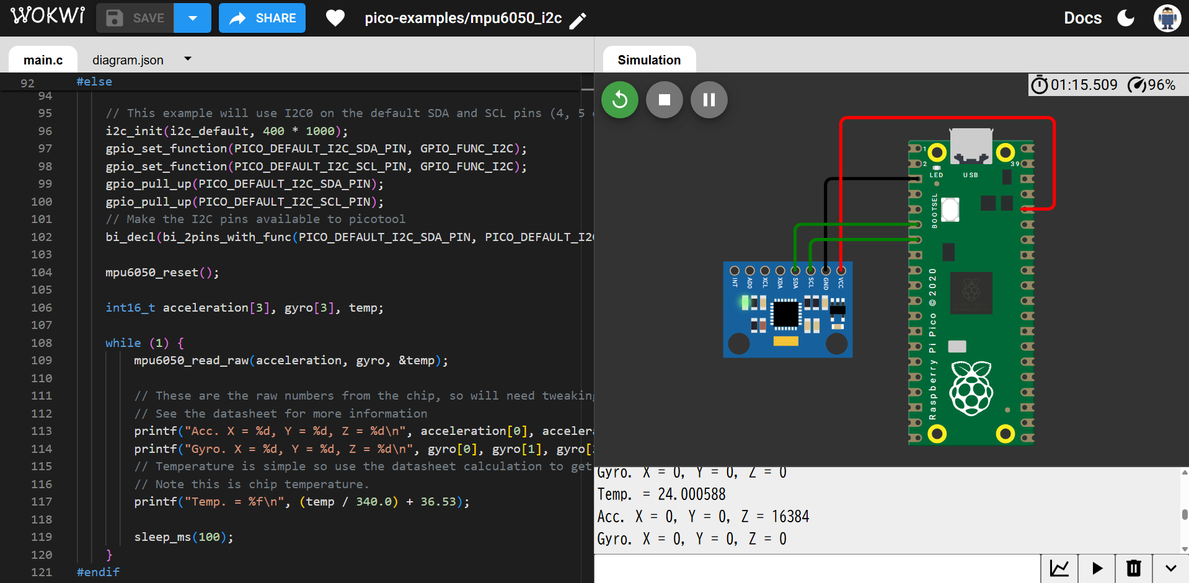1189x583 pixels.
Task: Click the mpu6050_reset(); code line
Action: pyautogui.click(x=162, y=273)
